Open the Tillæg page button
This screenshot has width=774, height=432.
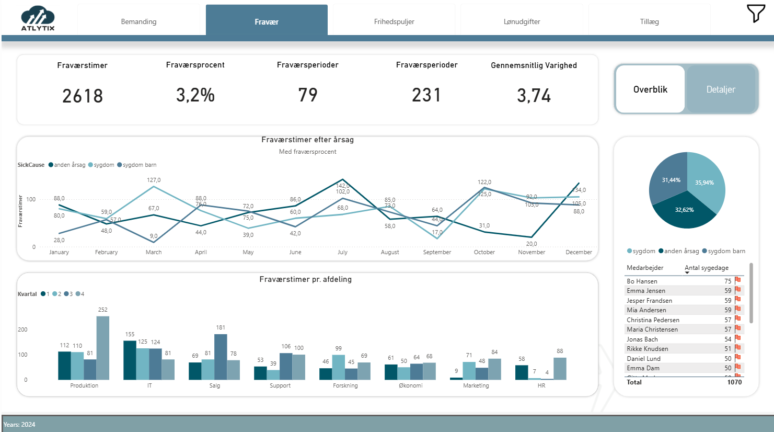pyautogui.click(x=649, y=21)
